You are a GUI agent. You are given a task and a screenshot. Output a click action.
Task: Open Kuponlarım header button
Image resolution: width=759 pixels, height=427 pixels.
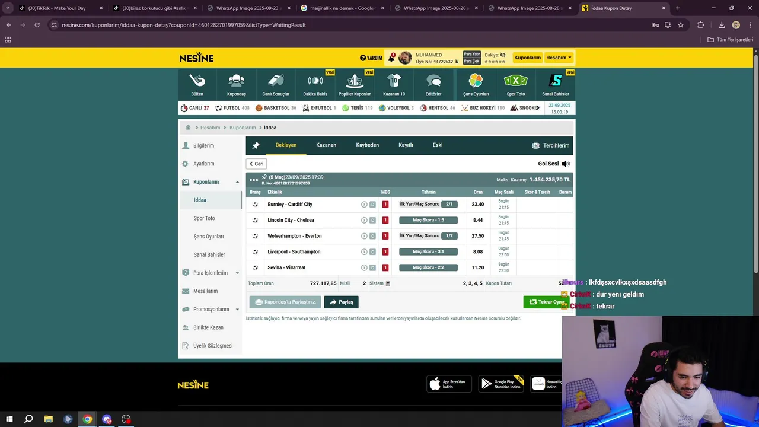coord(527,58)
